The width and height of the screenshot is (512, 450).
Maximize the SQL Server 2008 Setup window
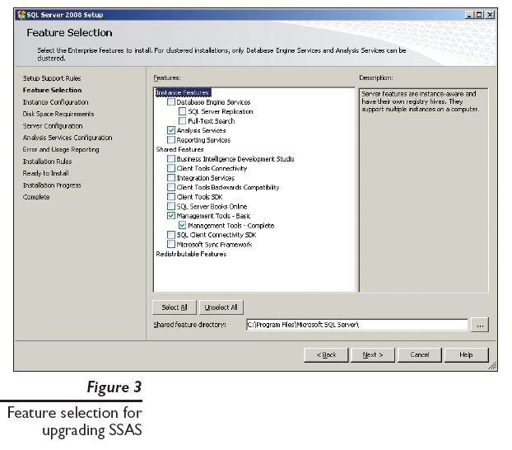479,15
